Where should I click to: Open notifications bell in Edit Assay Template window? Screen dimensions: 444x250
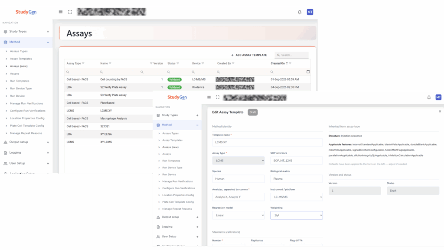click(429, 98)
